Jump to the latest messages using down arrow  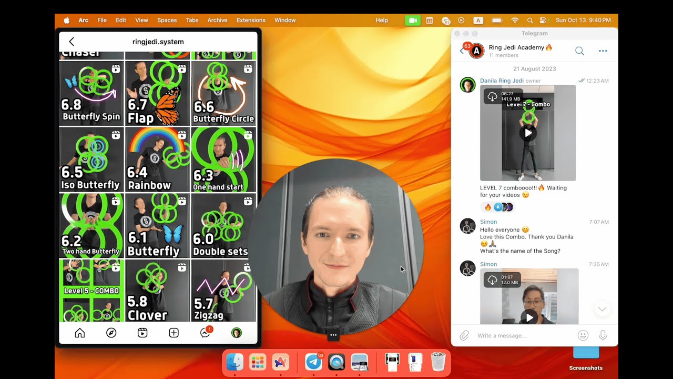point(602,309)
